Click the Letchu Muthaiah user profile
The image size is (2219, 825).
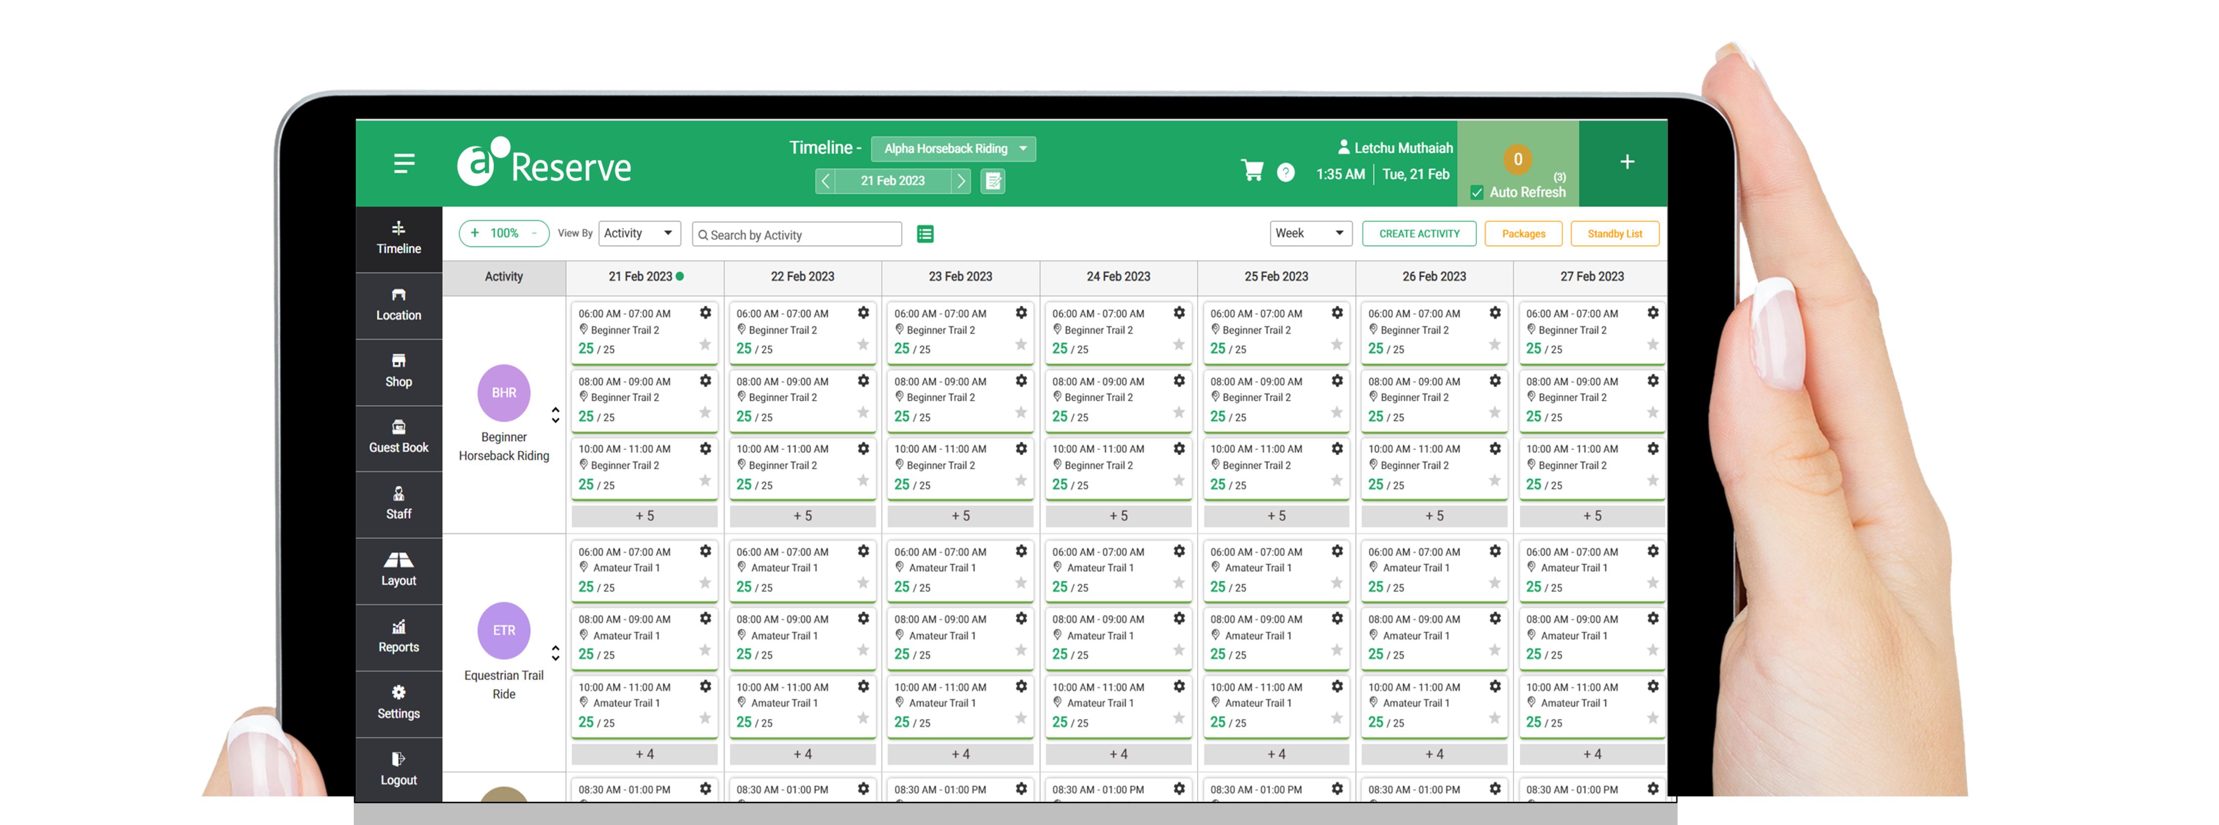click(x=1395, y=148)
